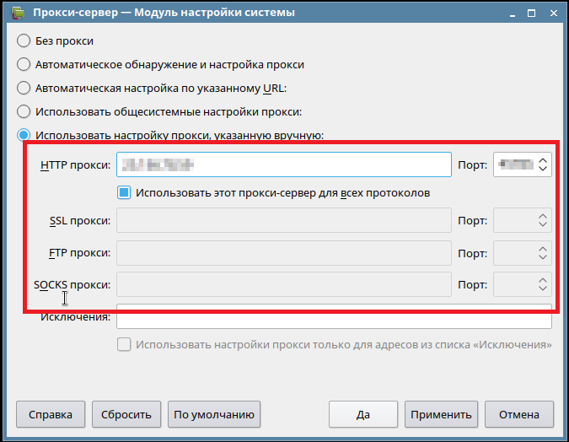
Task: Click the FTP proxy address field
Action: 284,253
